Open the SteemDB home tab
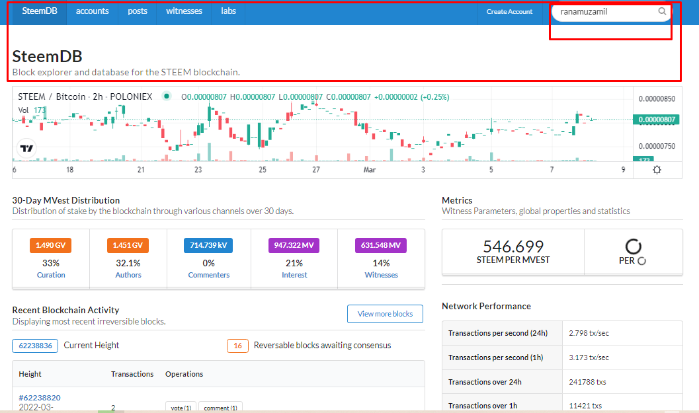The height and width of the screenshot is (413, 699). (39, 12)
